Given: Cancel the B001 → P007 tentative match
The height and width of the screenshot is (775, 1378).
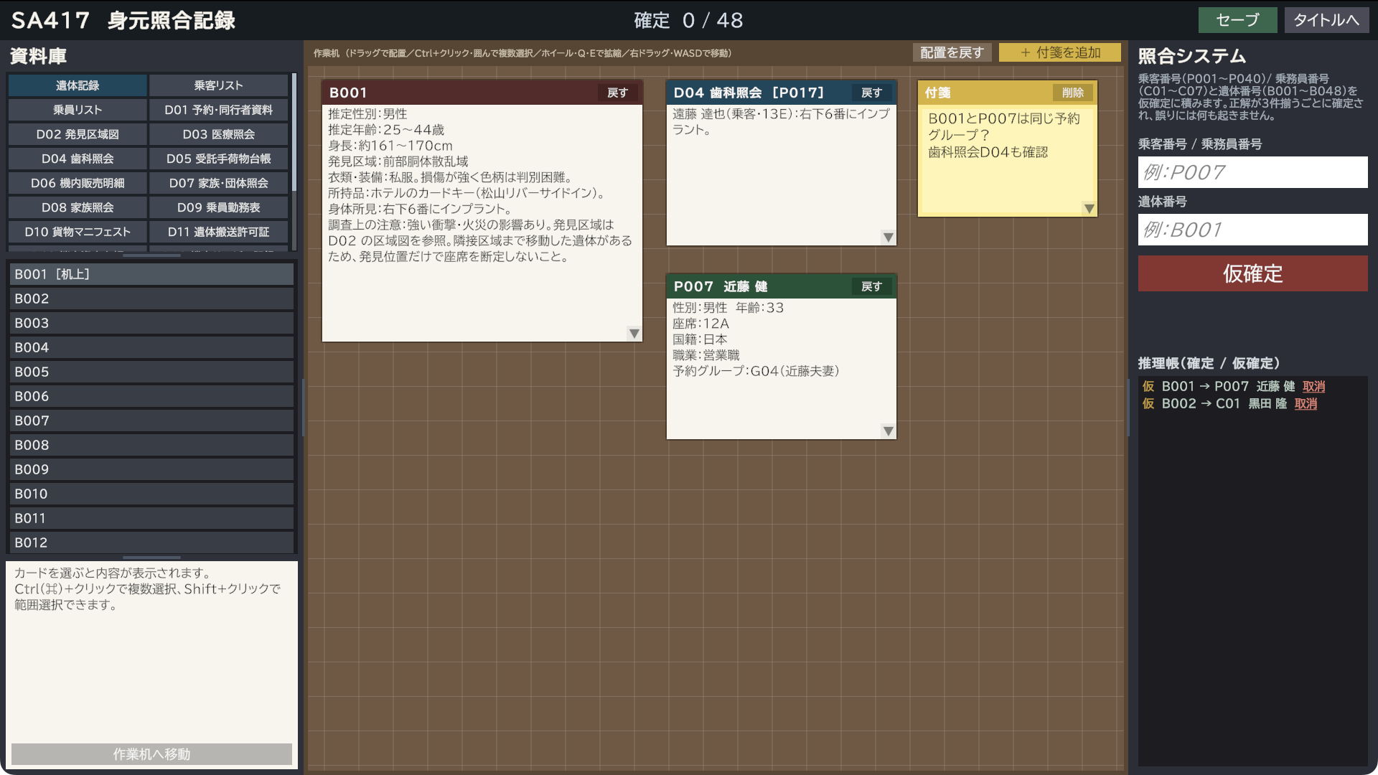Looking at the screenshot, I should tap(1313, 387).
